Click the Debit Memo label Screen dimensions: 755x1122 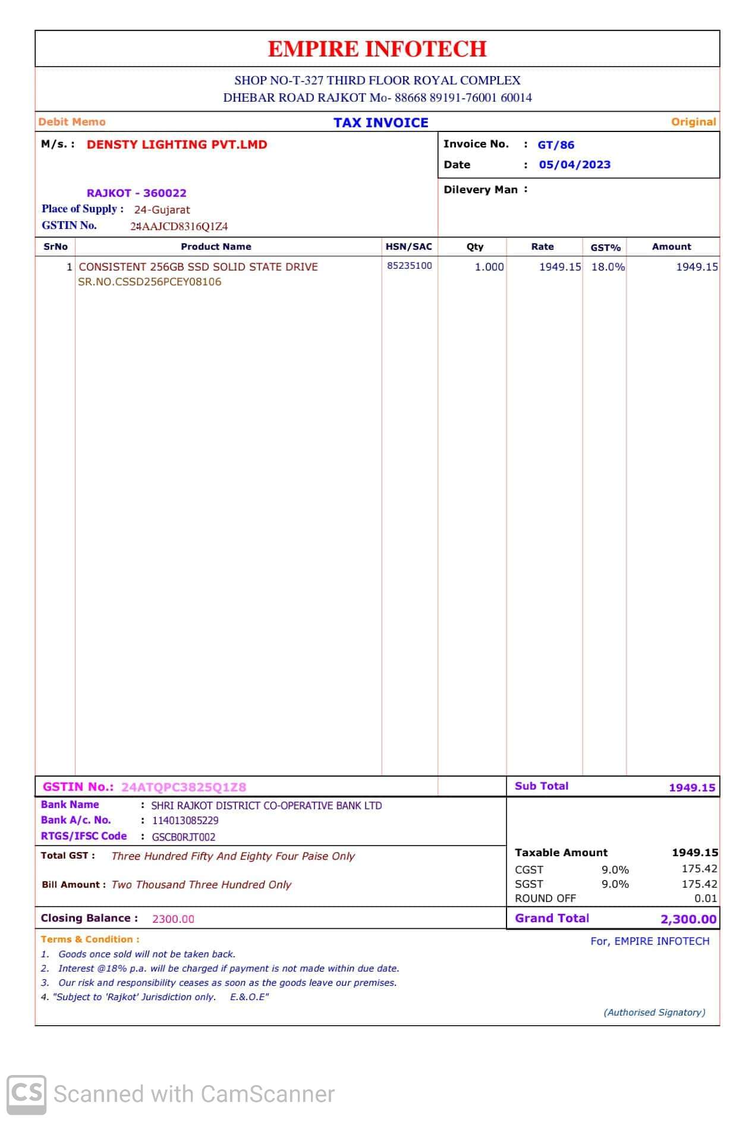pos(72,122)
